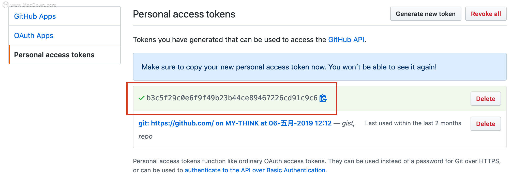The height and width of the screenshot is (184, 512).
Task: Click the copy-your-token notice banner
Action: pyautogui.click(x=320, y=67)
